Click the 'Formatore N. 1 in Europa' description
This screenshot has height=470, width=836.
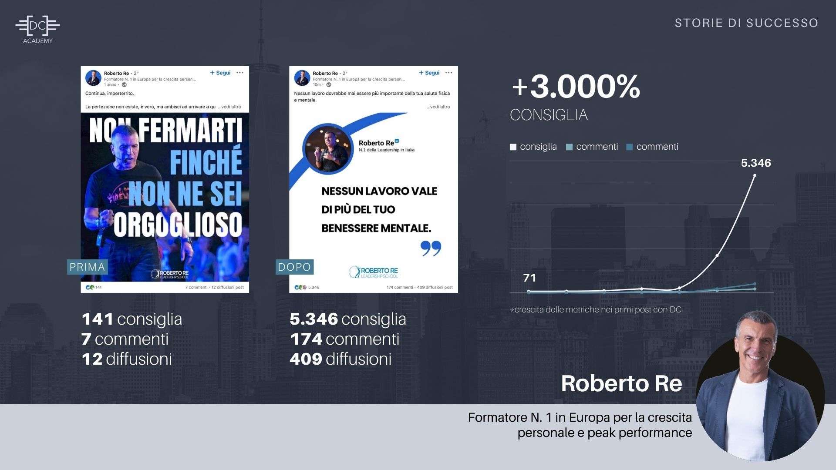click(580, 425)
